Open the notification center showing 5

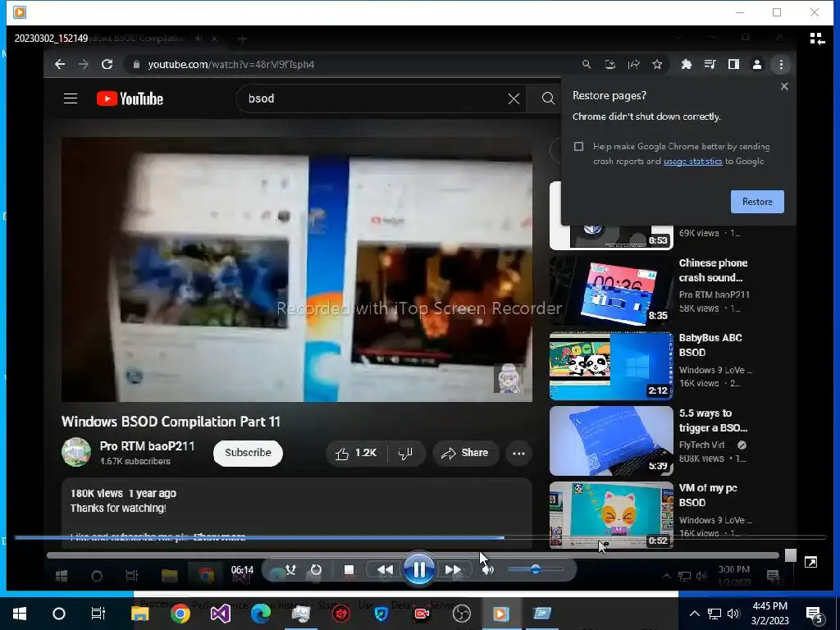(815, 615)
